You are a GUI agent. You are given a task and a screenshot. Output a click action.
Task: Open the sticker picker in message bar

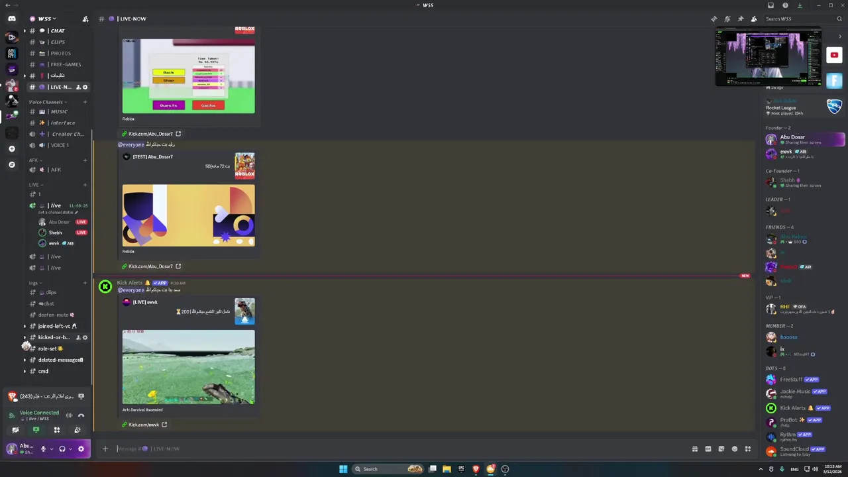pos(721,449)
